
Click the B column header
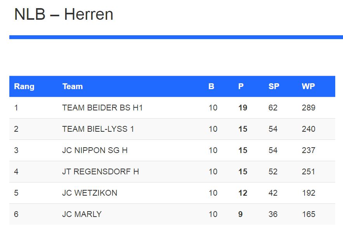pos(211,86)
